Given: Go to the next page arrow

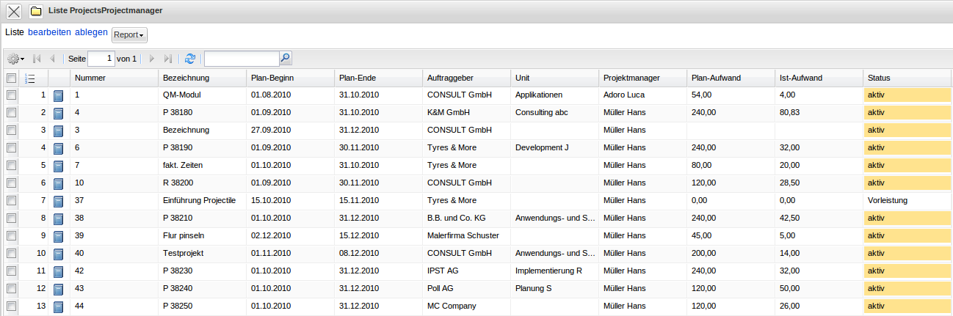Looking at the screenshot, I should [152, 59].
